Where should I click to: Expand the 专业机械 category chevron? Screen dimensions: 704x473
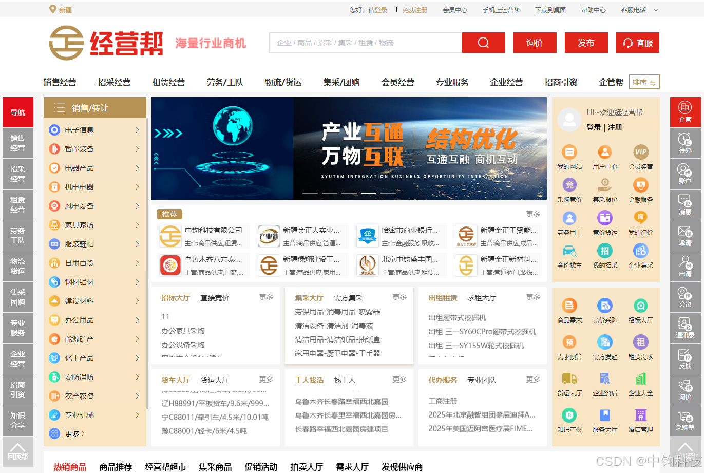[x=137, y=415]
